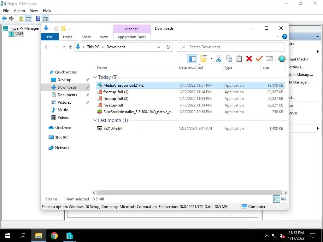Viewport: 323px width, 242px height.
Task: Click the New Folder quick access toolbar icon
Action: [63, 28]
